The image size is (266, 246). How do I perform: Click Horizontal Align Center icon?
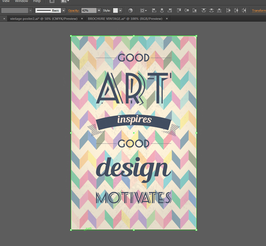click(x=161, y=10)
